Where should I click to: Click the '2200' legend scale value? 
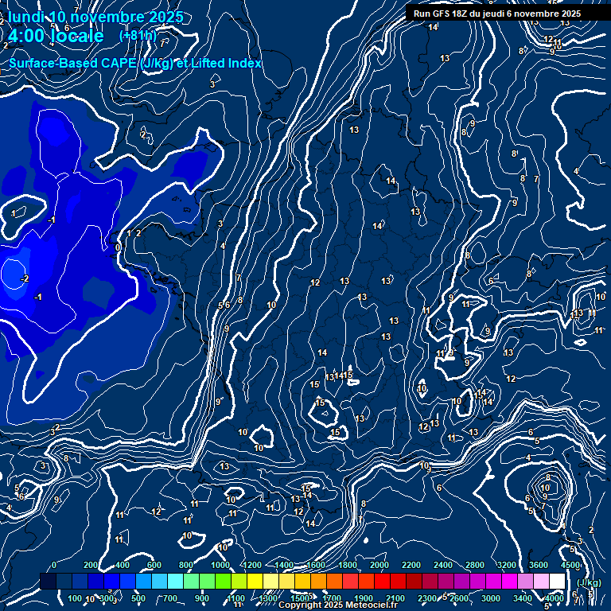(x=411, y=565)
